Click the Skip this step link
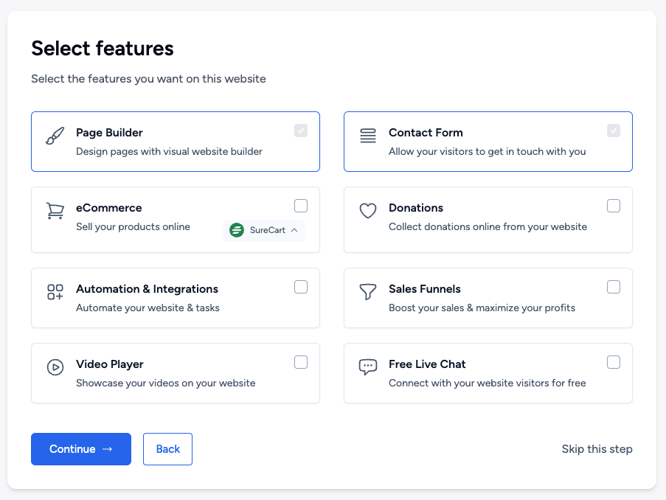 [x=597, y=448]
